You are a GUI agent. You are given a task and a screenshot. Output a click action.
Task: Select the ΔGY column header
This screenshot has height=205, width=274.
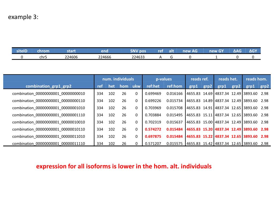click(x=253, y=51)
